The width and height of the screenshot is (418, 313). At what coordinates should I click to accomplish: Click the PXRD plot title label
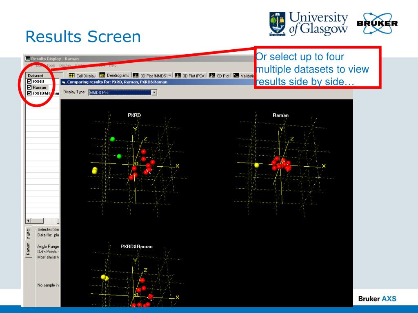click(x=134, y=115)
